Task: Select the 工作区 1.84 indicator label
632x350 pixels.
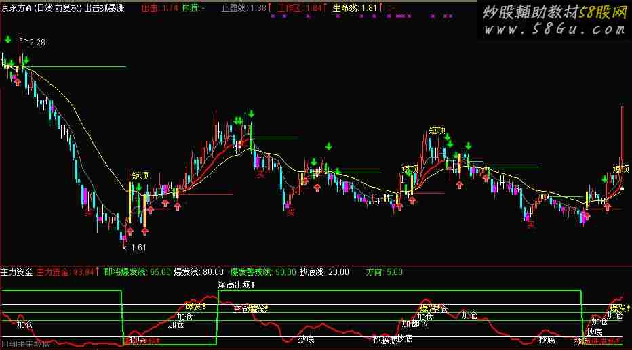Action: 304,8
